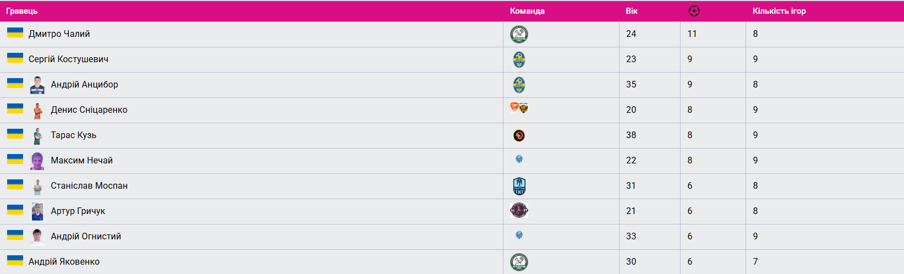
Task: Click the Команда column header
Action: [x=527, y=11]
